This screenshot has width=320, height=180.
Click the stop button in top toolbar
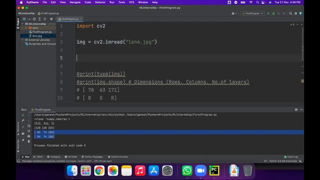(x=284, y=13)
